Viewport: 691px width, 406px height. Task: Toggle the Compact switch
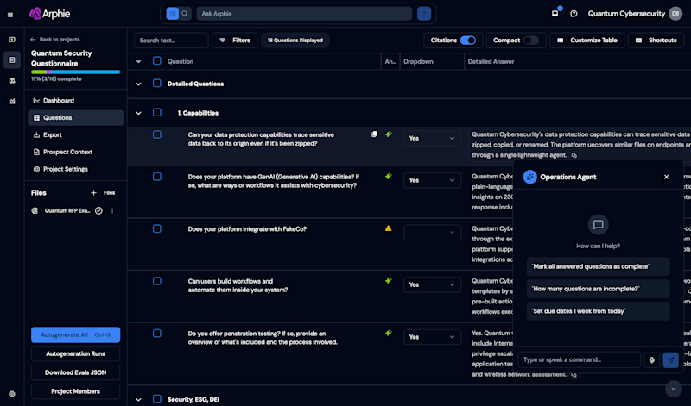[x=531, y=40]
